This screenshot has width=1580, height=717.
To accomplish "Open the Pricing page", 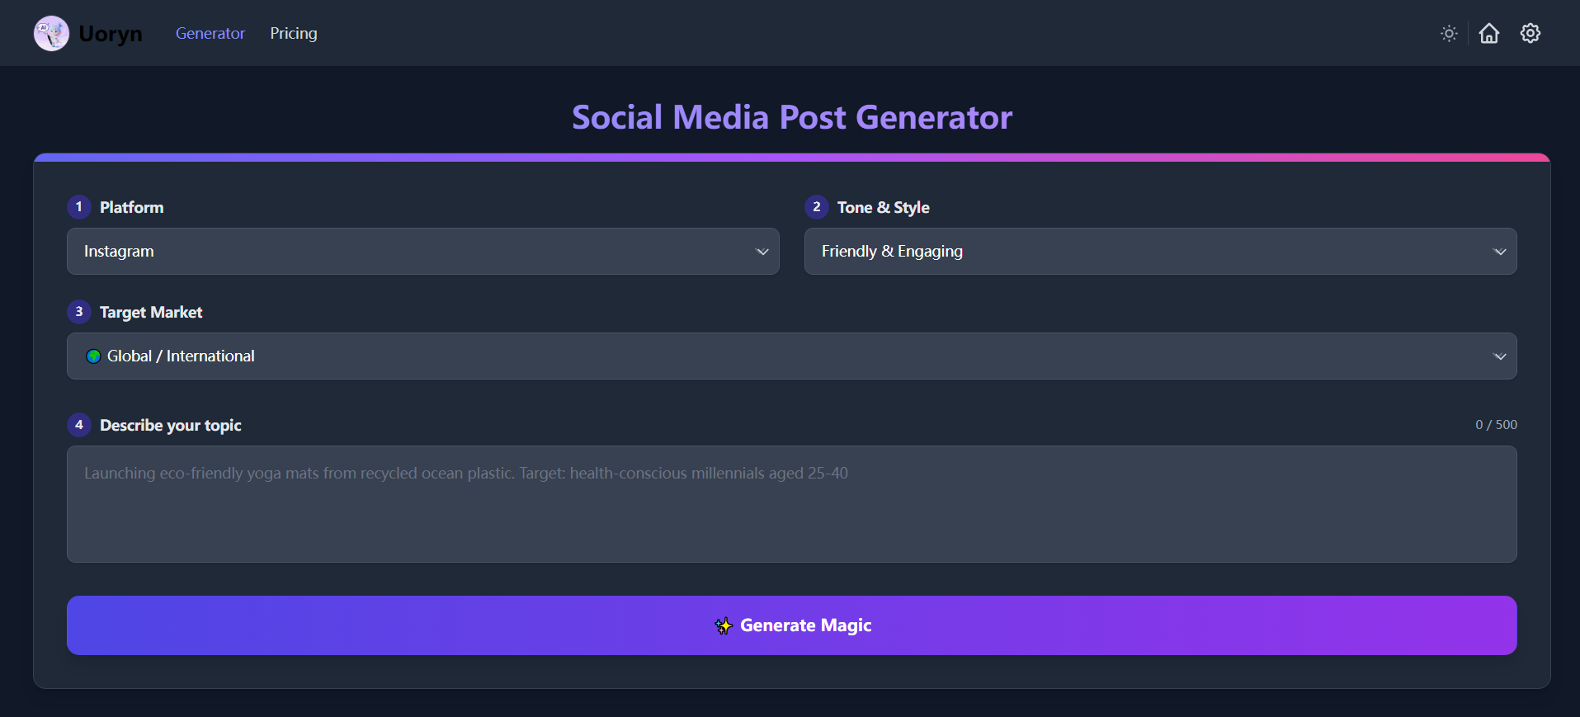I will pos(294,33).
